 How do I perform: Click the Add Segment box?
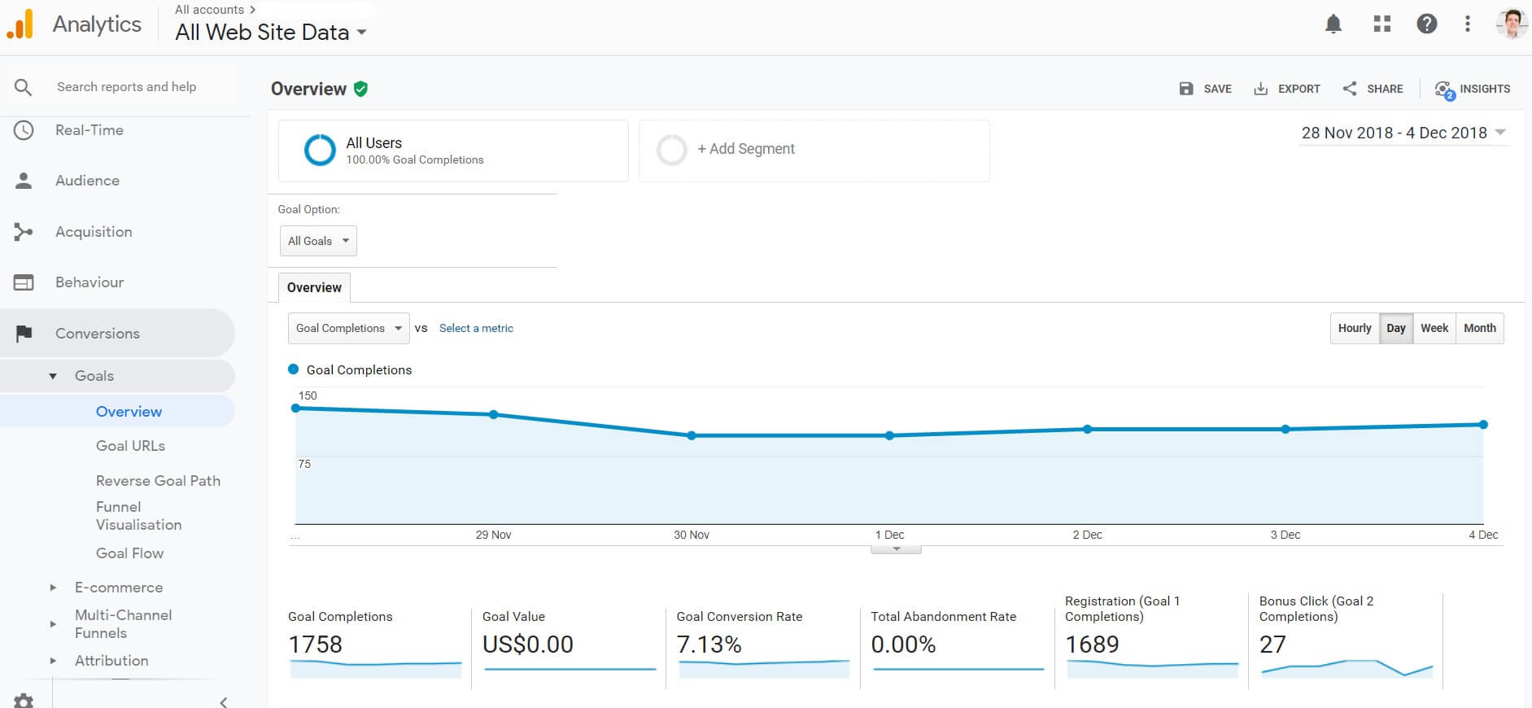pyautogui.click(x=814, y=150)
